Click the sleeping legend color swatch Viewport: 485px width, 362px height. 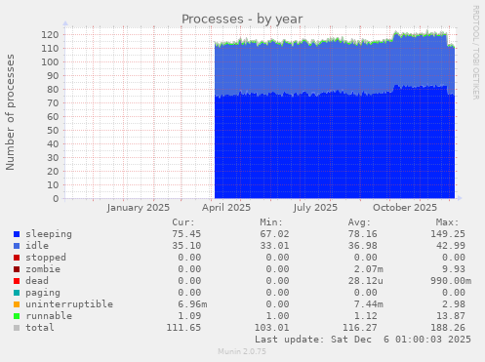tap(17, 234)
